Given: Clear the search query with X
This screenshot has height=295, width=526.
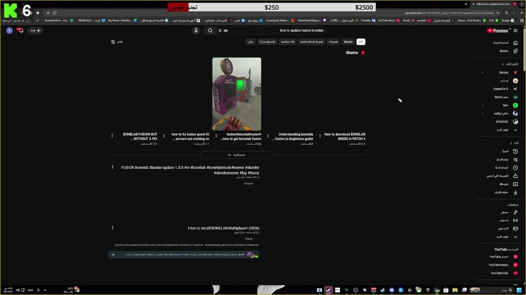Looking at the screenshot, I should click(x=220, y=30).
